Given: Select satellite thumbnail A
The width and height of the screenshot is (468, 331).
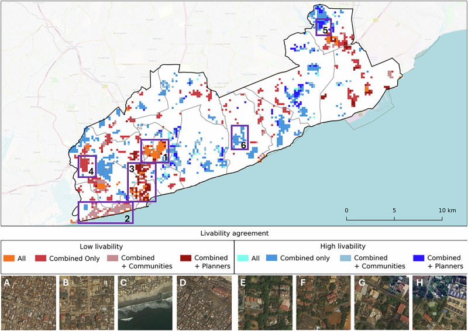Looking at the screenshot, I should point(28,303).
